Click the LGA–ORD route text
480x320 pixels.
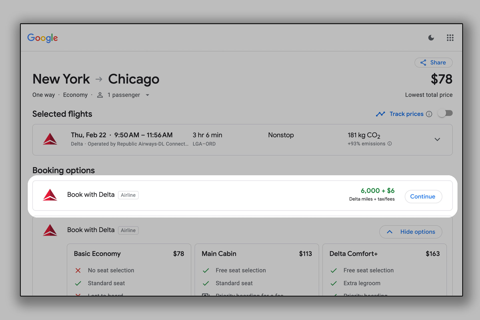[204, 144]
